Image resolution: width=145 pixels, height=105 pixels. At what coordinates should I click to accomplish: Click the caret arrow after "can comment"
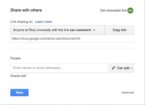[x=94, y=30]
